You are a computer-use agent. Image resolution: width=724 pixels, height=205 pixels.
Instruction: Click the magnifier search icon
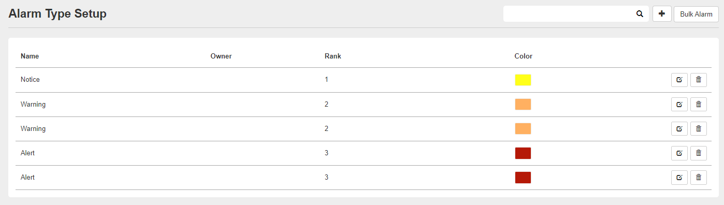(x=640, y=14)
